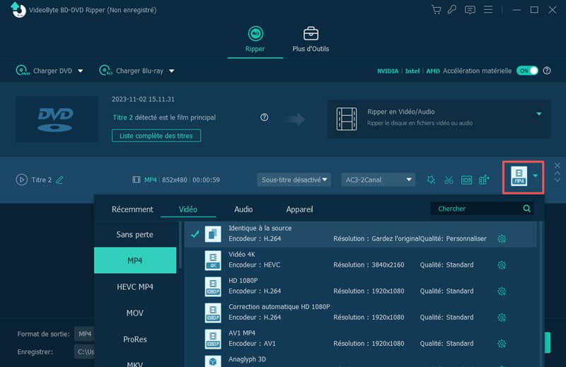Open settings gear for Vidéo 4K profile
The width and height of the screenshot is (566, 367).
pyautogui.click(x=502, y=264)
